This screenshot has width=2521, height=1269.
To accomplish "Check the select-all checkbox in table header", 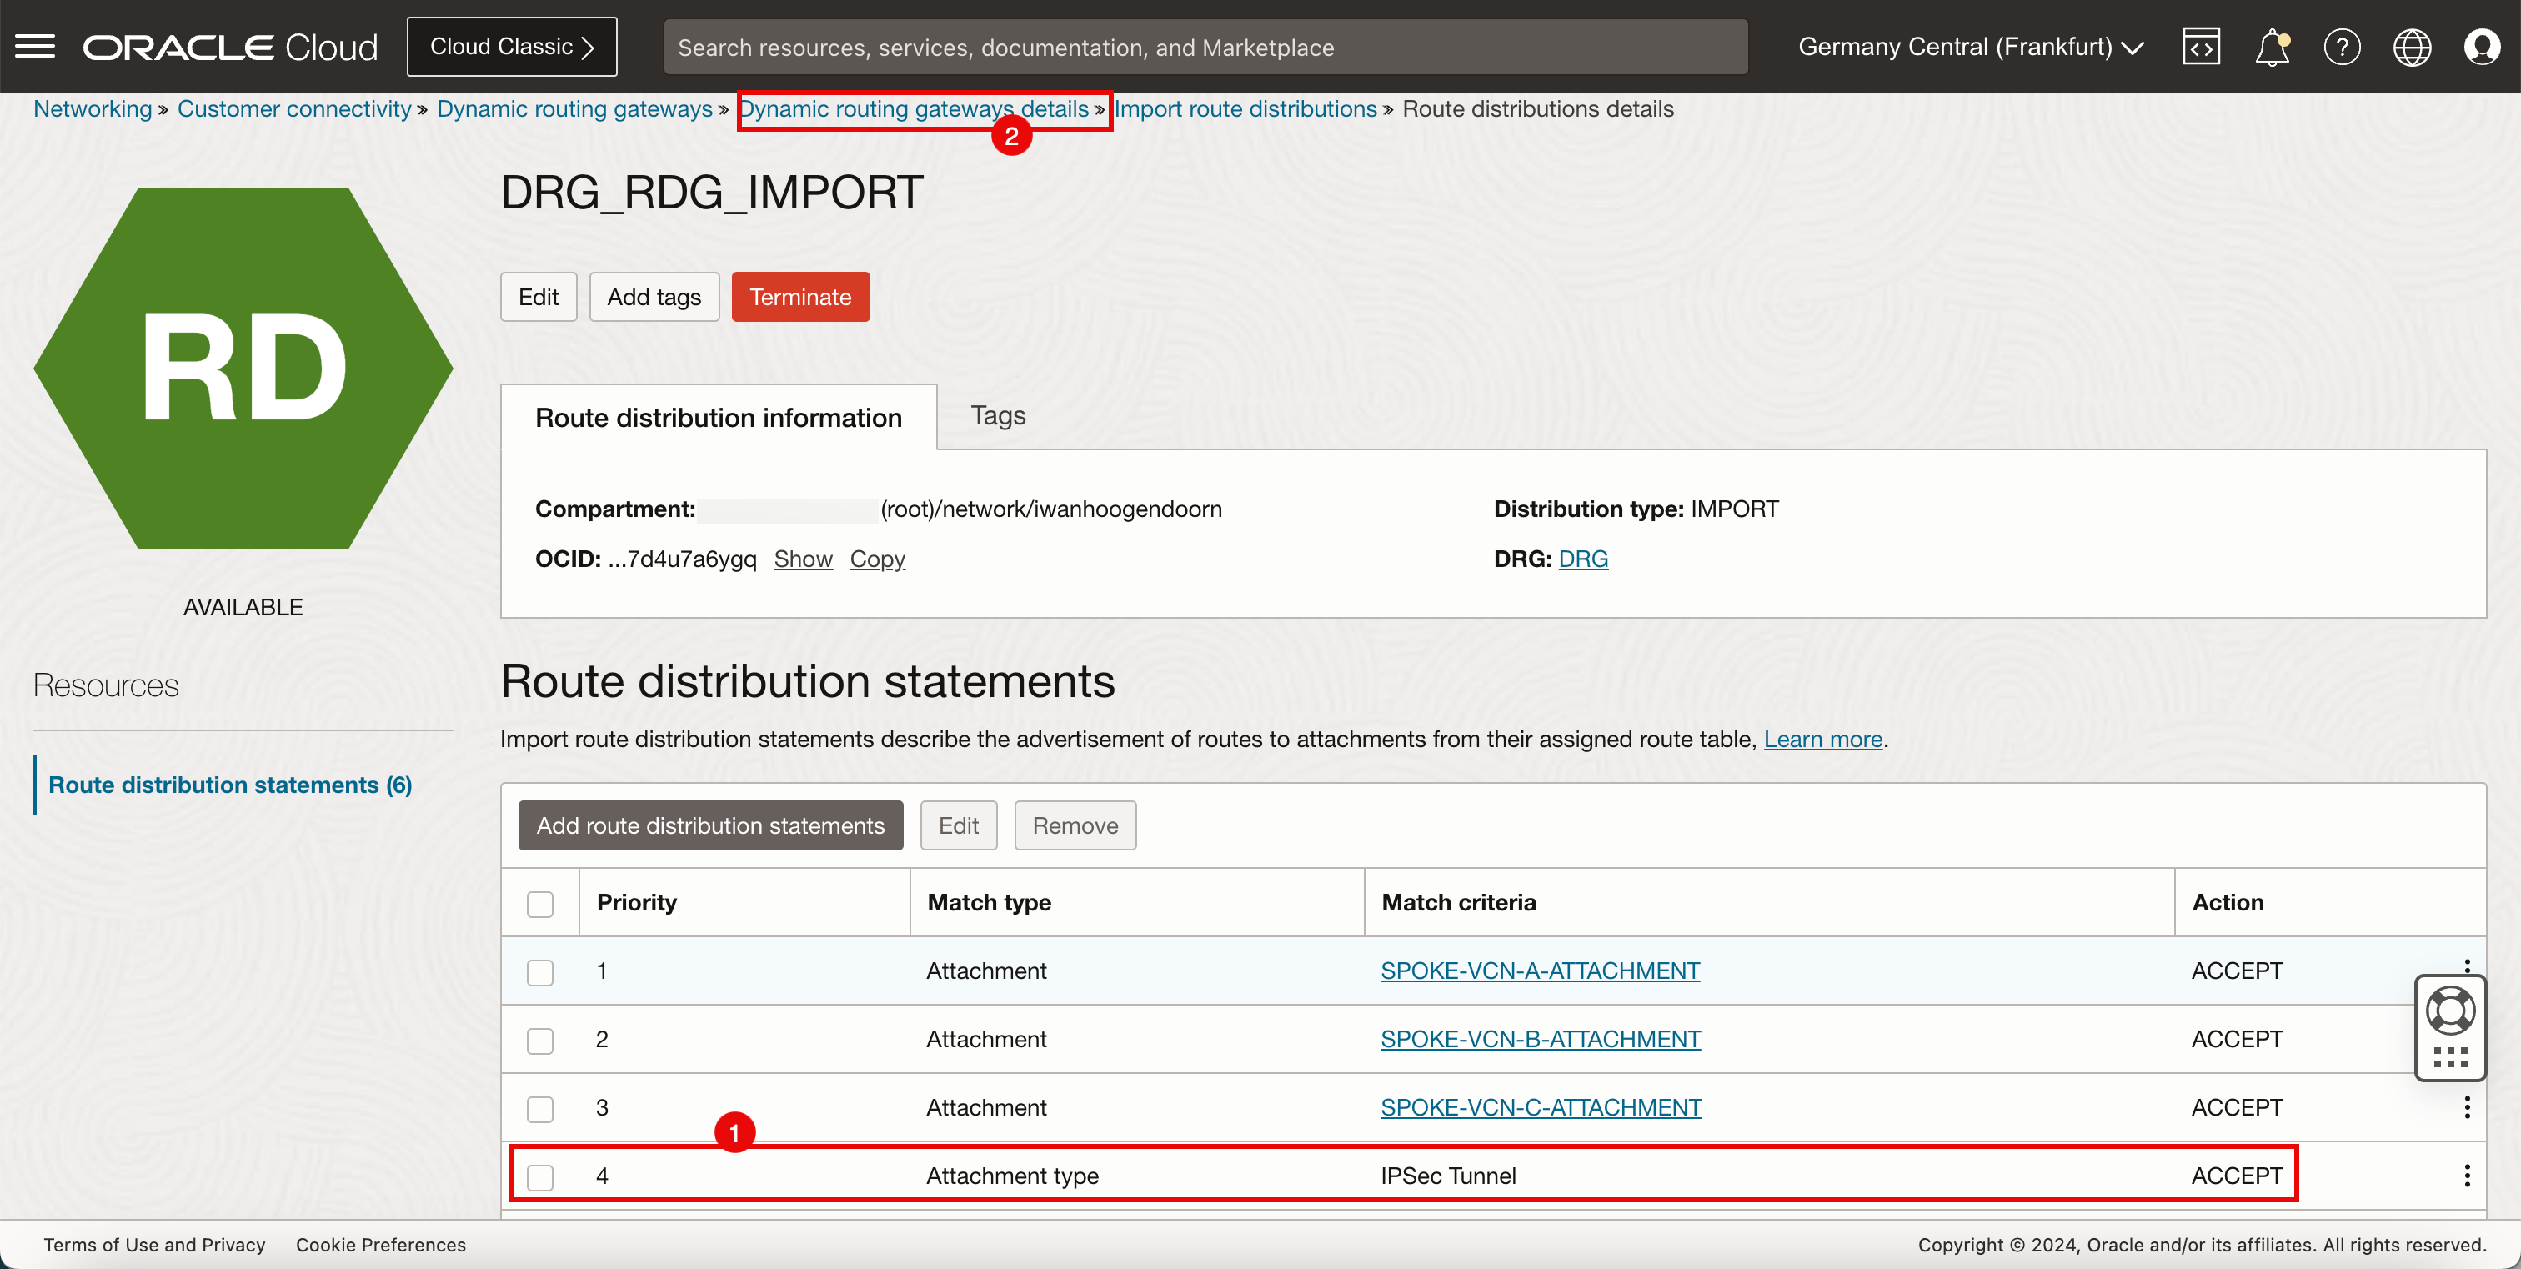I will (x=540, y=903).
